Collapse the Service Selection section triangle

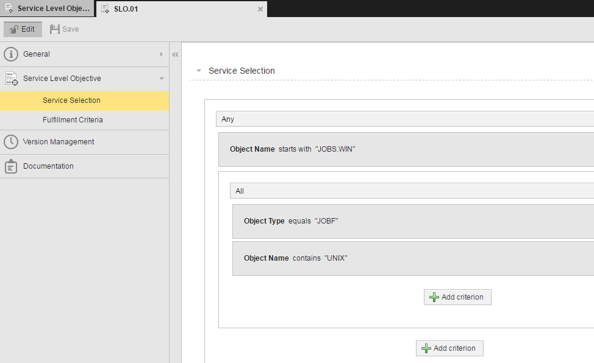(198, 71)
